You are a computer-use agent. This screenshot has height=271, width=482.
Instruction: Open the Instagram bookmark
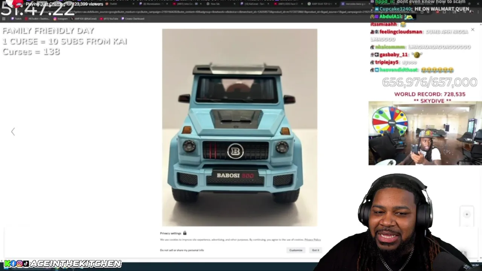pyautogui.click(x=60, y=18)
